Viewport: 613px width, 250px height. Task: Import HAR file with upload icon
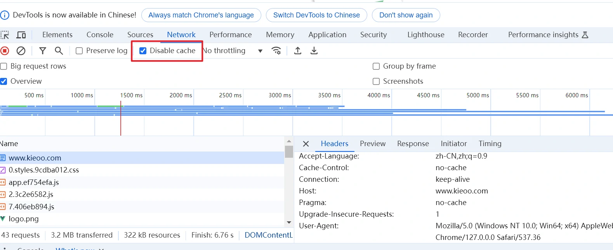[x=298, y=51]
